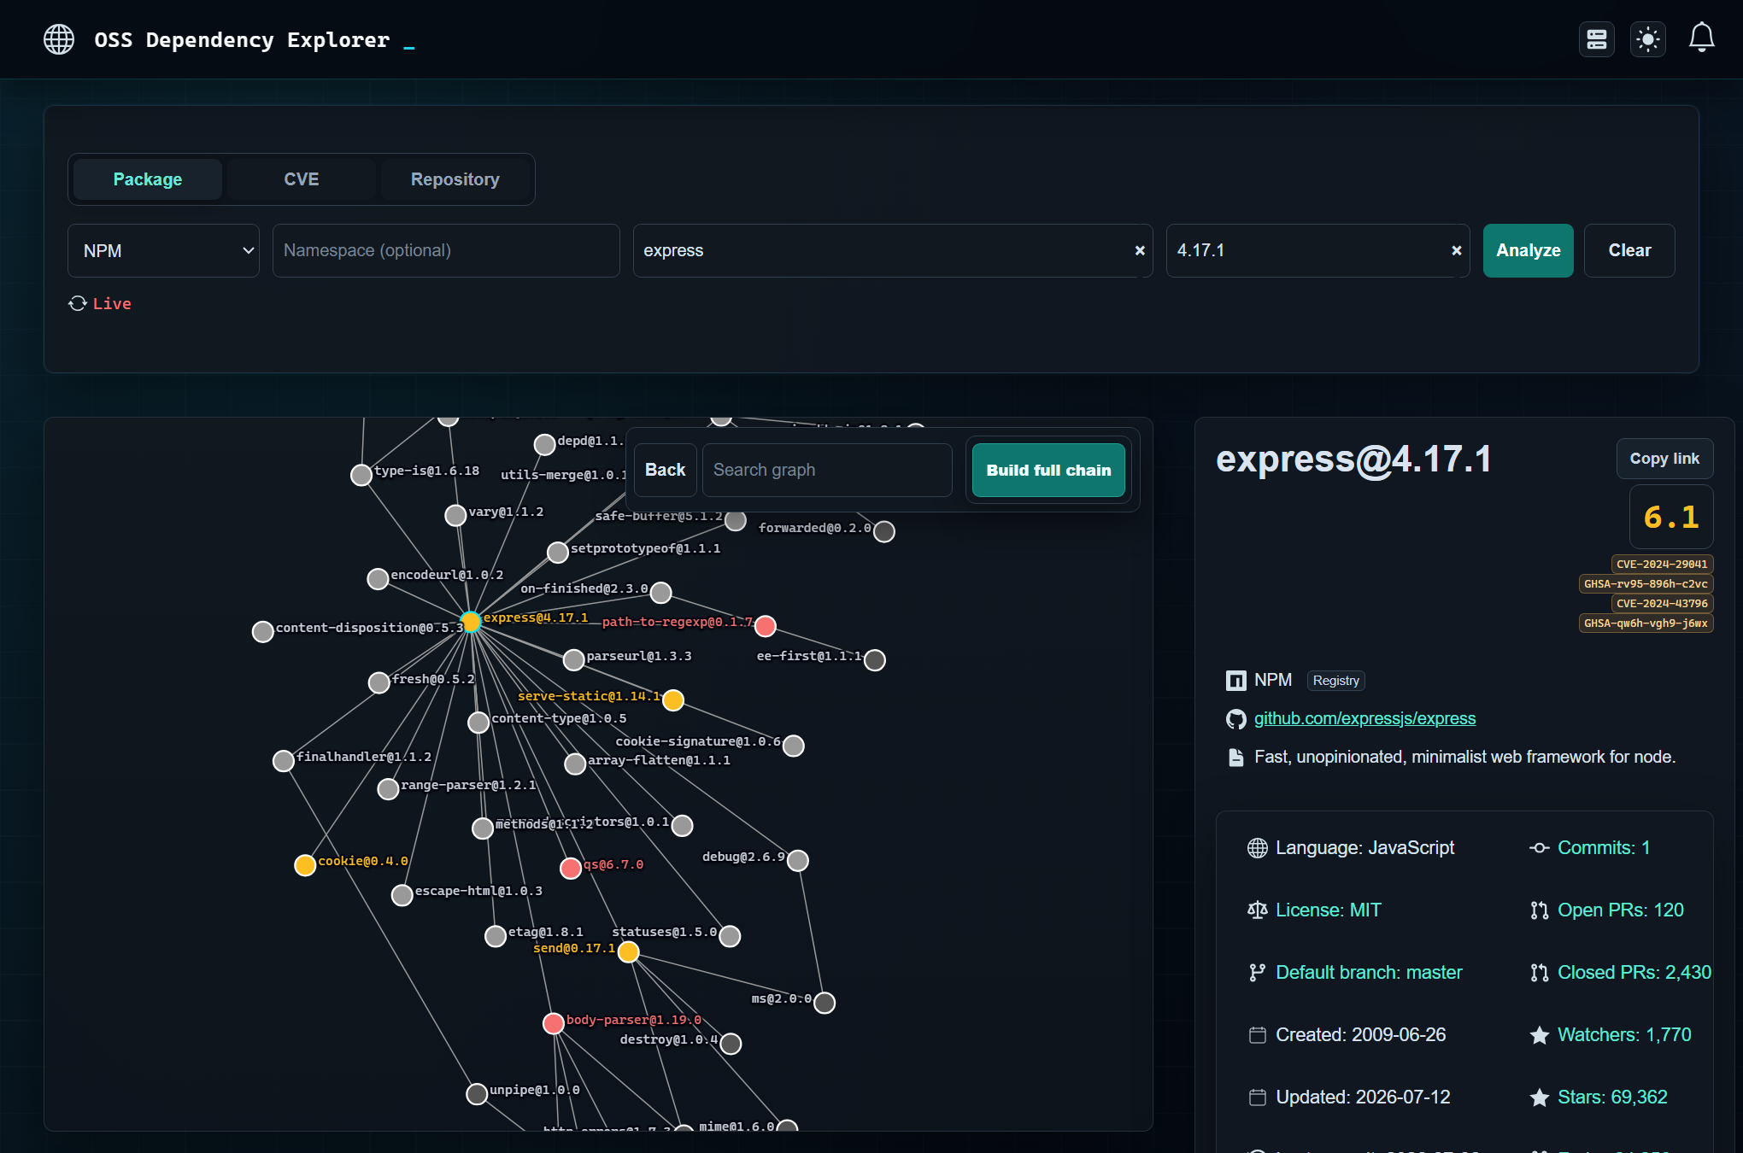Select the unpipe@1.0.0 node
Image resolution: width=1743 pixels, height=1153 pixels.
477,1094
